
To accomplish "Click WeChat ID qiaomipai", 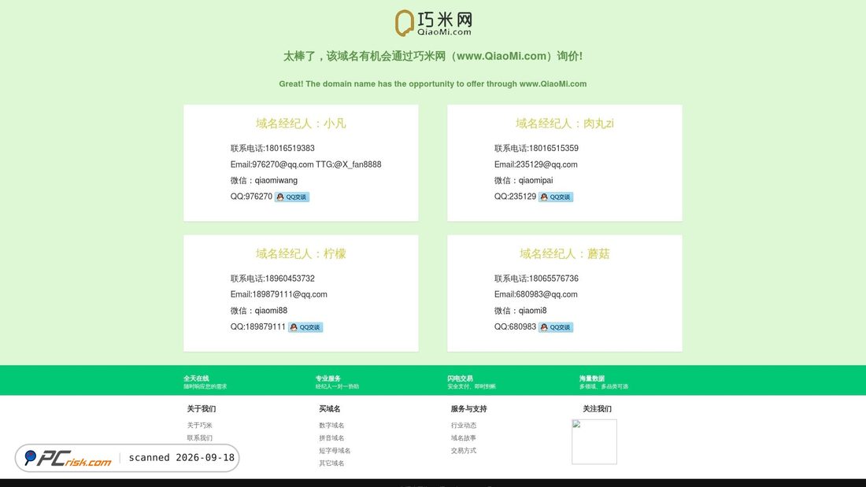I will 535,180.
